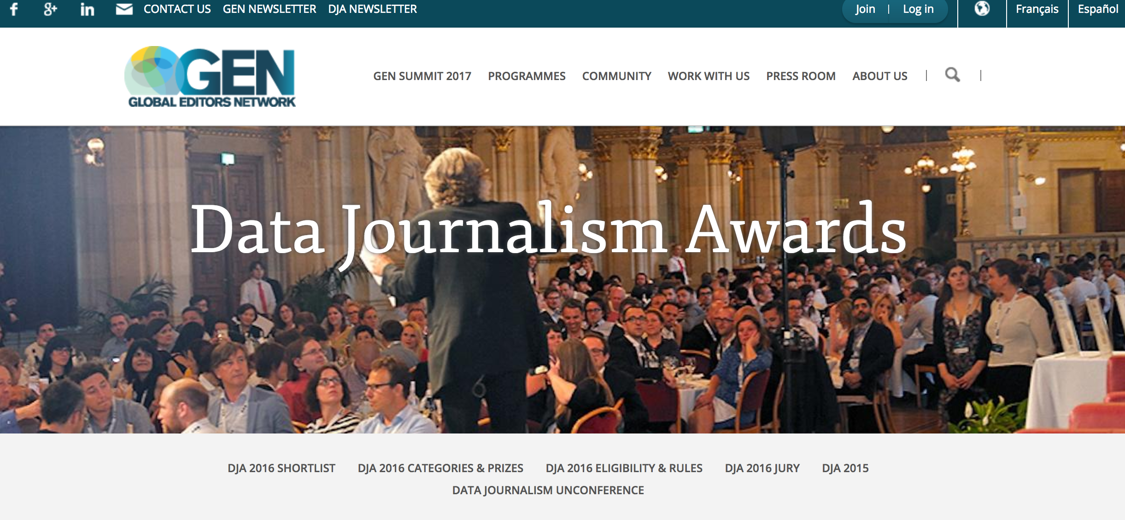
Task: Open the About Us menu
Action: [879, 76]
